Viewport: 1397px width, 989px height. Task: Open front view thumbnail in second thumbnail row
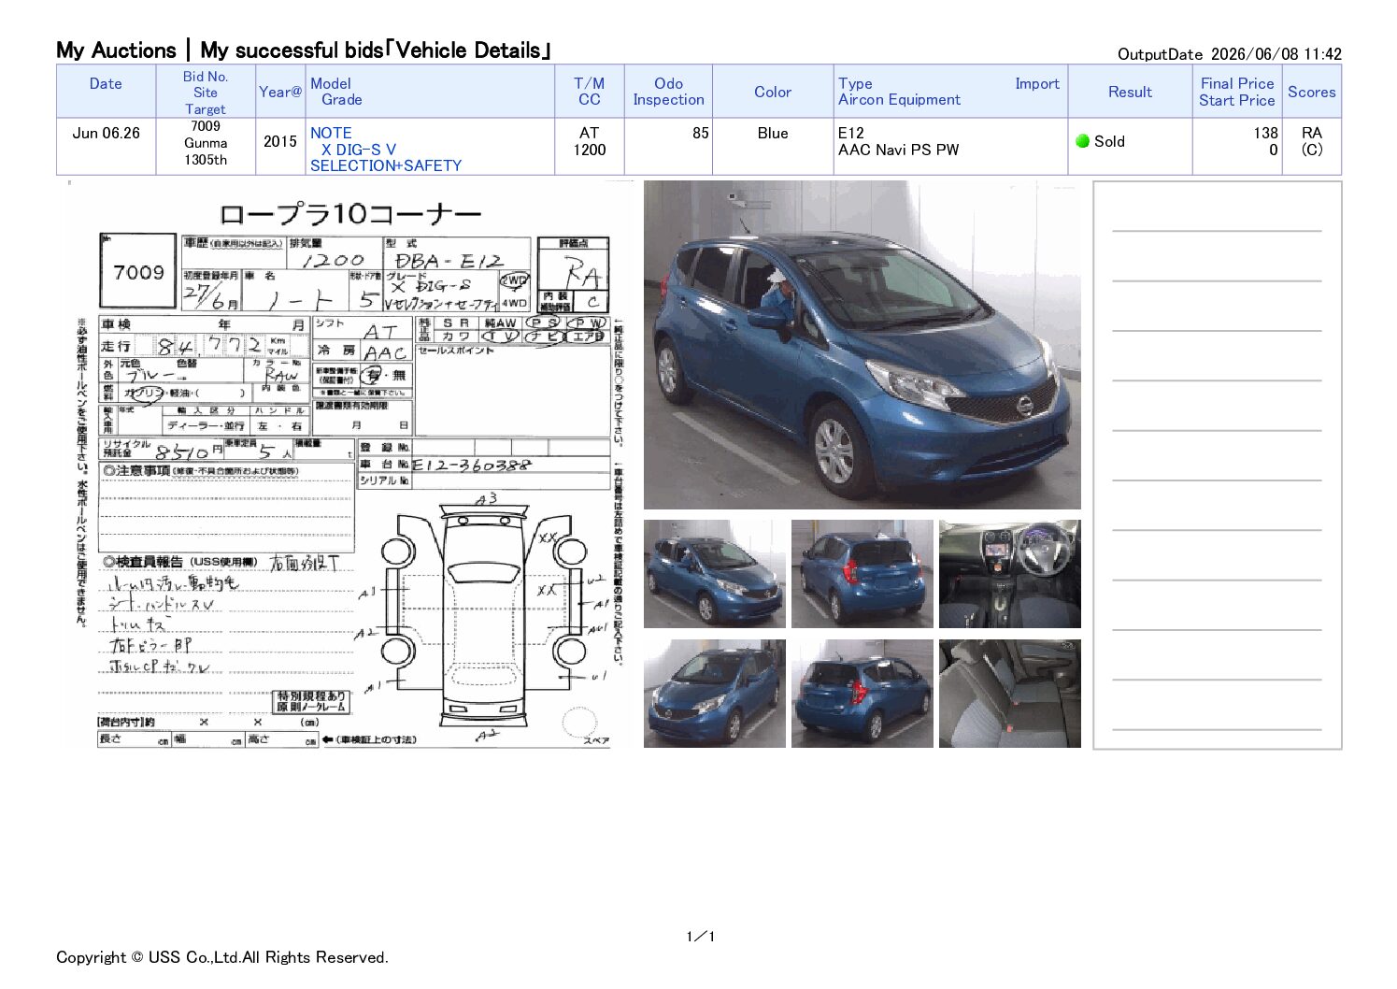[715, 694]
